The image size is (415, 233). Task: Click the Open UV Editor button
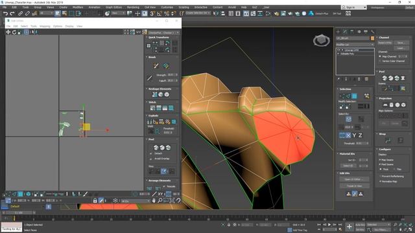coord(354,179)
